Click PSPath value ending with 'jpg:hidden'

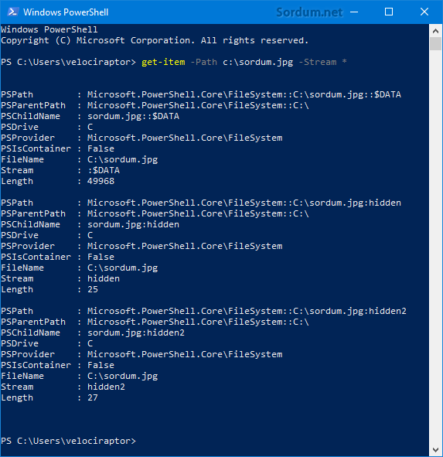[x=244, y=203]
